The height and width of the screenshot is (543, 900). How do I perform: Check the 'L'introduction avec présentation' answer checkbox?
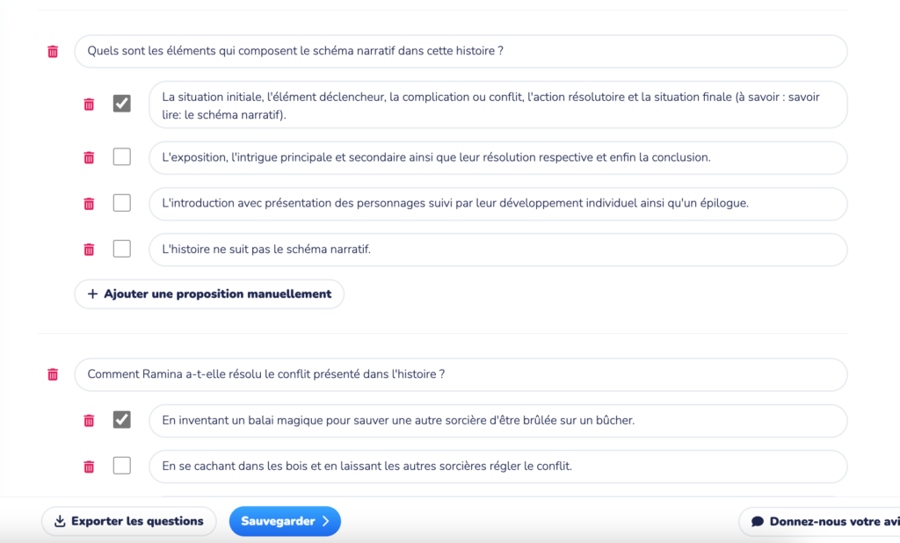[x=121, y=203]
